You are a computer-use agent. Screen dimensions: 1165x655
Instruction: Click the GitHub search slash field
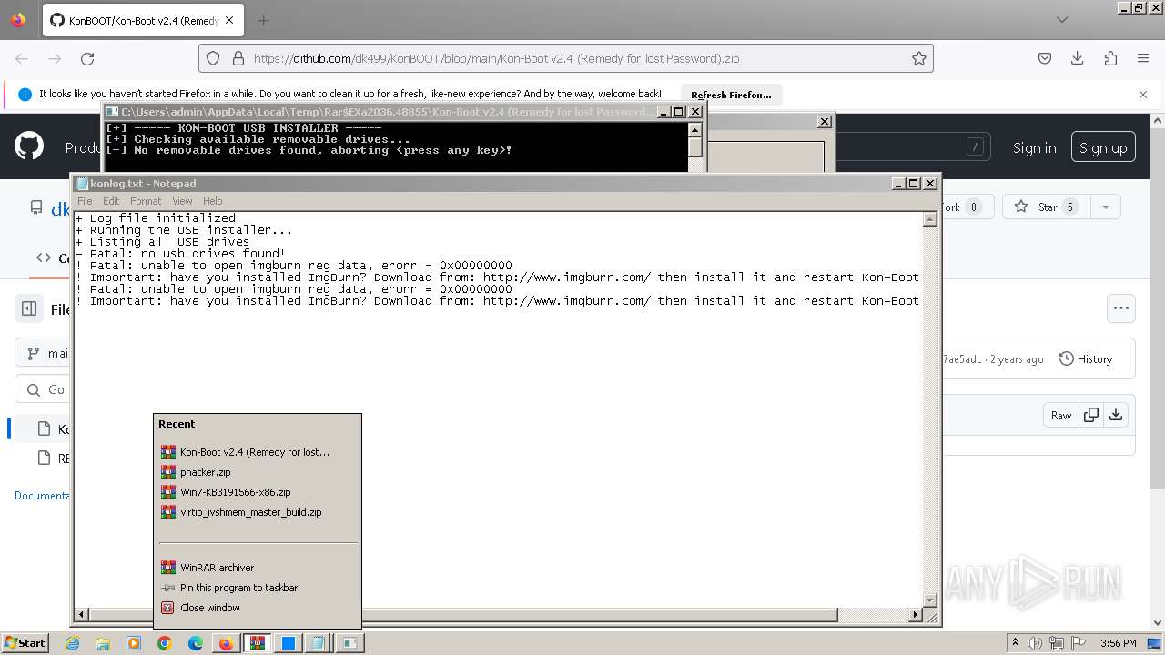(x=975, y=147)
